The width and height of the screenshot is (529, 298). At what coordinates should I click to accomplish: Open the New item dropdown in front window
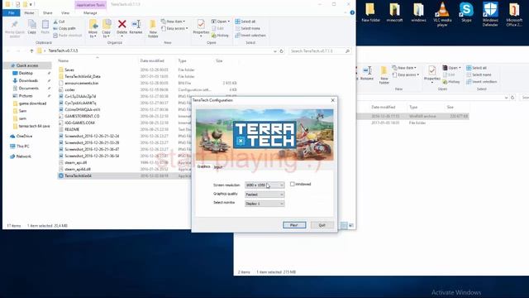point(173,22)
